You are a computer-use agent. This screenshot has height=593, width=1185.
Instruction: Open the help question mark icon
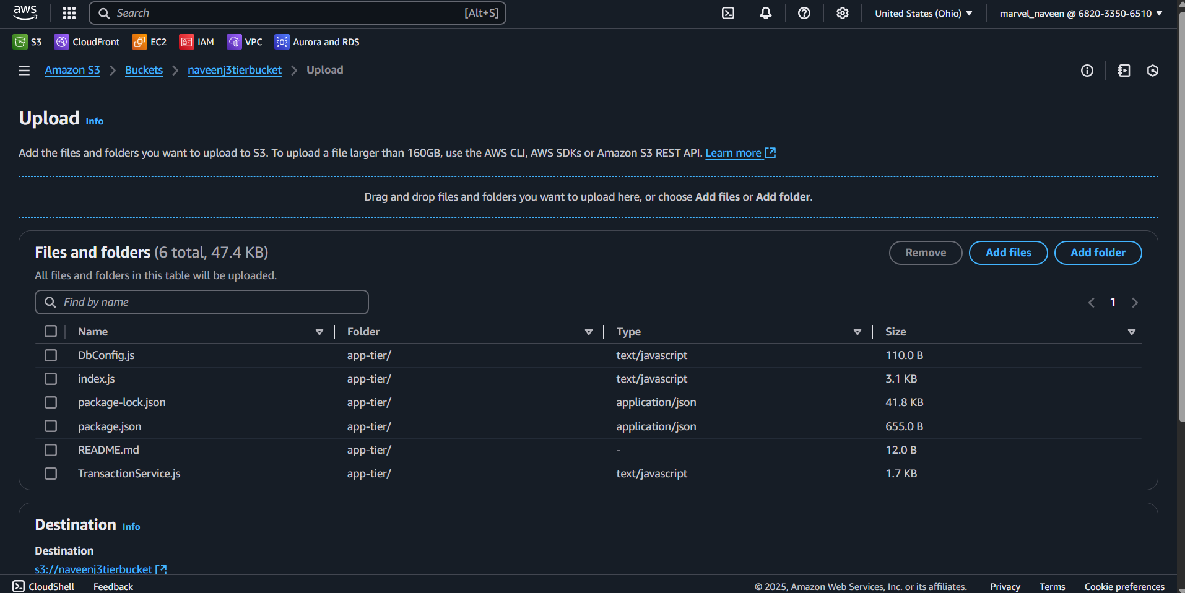coord(804,13)
